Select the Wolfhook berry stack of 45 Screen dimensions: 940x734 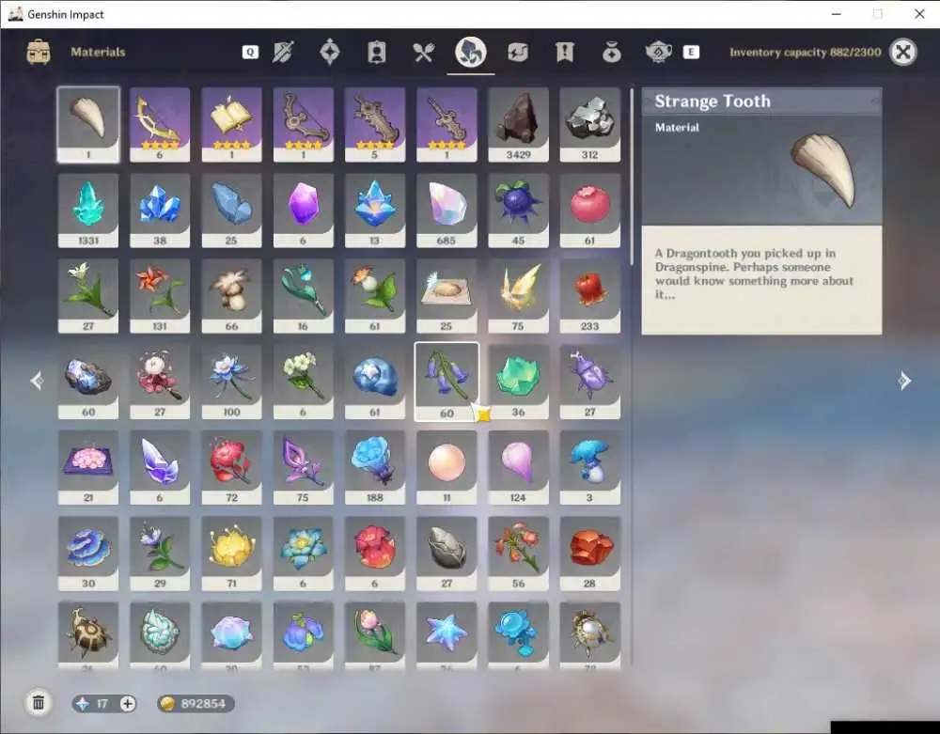click(x=518, y=211)
